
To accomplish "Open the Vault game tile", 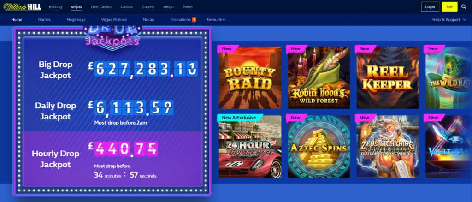I will (448, 147).
